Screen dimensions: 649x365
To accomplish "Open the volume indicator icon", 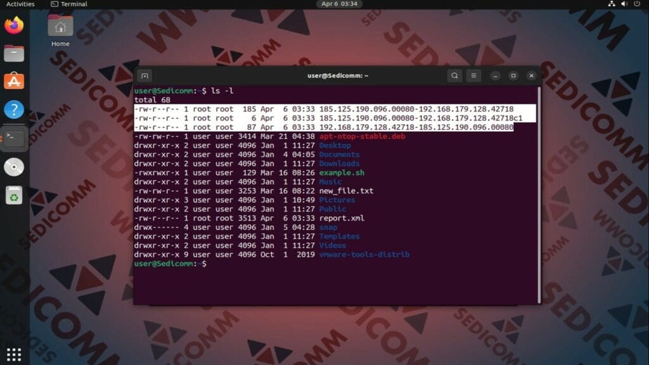I will click(x=624, y=4).
